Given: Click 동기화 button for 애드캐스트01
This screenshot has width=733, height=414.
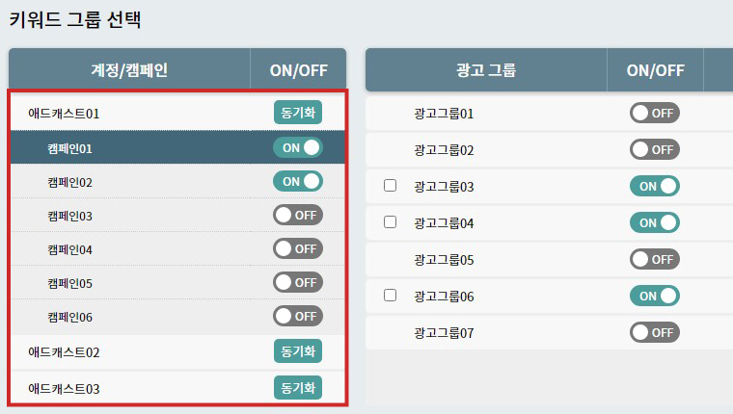Looking at the screenshot, I should click(297, 113).
